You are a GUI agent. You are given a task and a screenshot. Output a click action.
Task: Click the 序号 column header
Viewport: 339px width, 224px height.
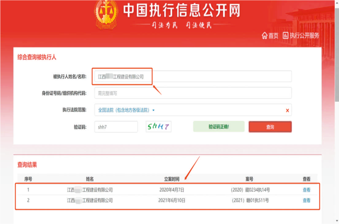click(x=28, y=179)
